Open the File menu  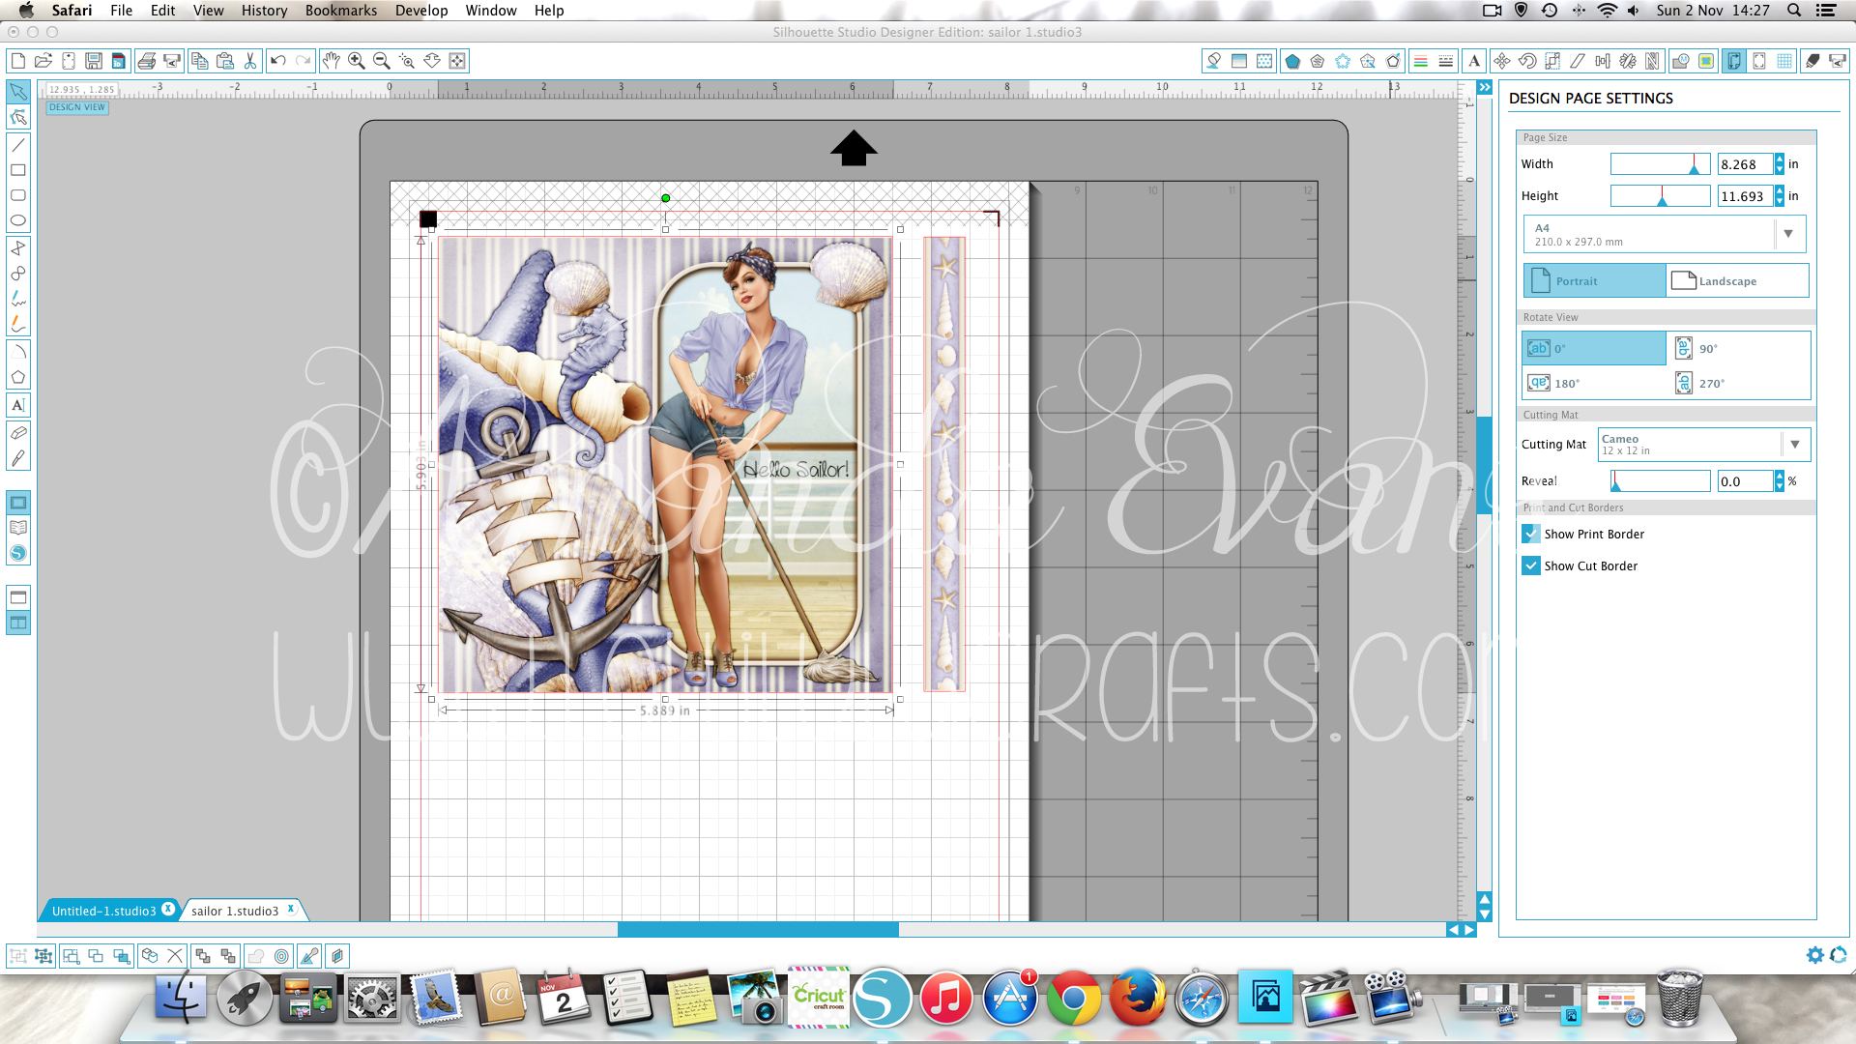pos(121,11)
